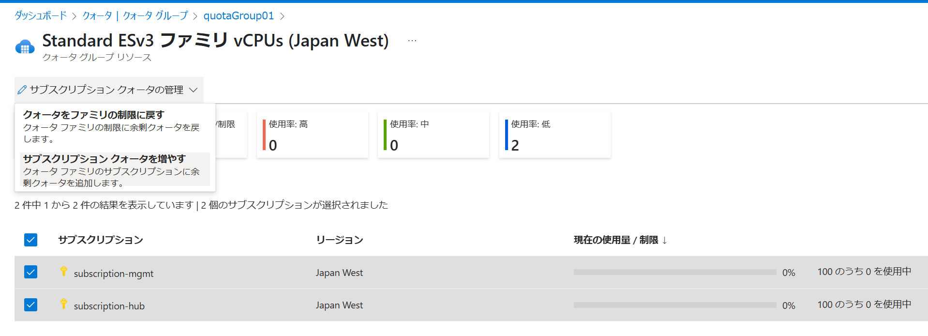The image size is (928, 336).
Task: Click chevron after quotaGroup01 breadcrumb
Action: (x=283, y=16)
